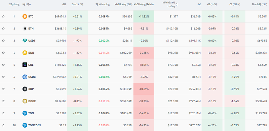The image size is (269, 131).
Task: Toggle the favorite star for BTC
Action: click(3, 17)
